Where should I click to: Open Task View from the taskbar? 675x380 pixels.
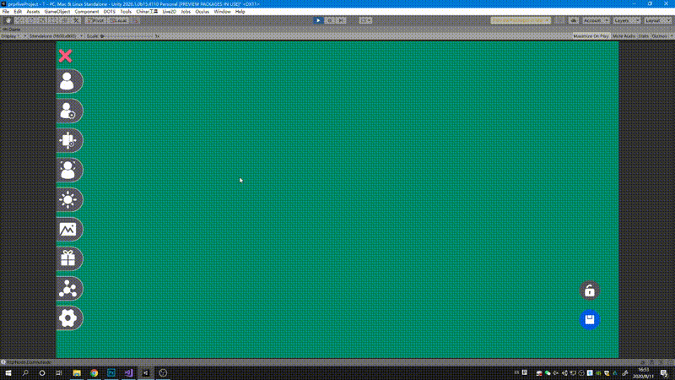[59, 373]
